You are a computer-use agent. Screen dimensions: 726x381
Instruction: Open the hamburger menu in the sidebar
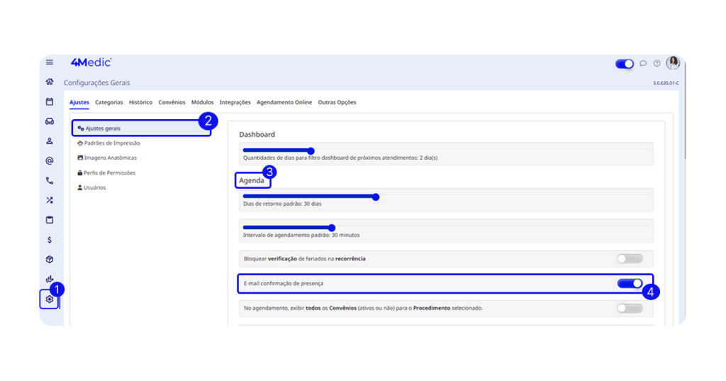tap(50, 62)
